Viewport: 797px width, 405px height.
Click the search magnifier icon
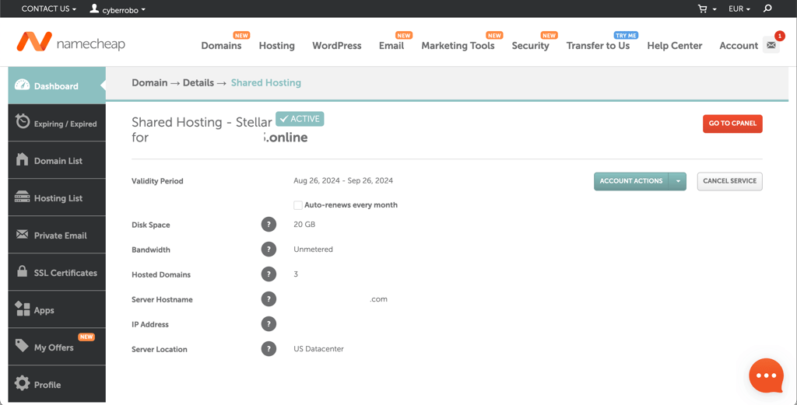pos(767,9)
